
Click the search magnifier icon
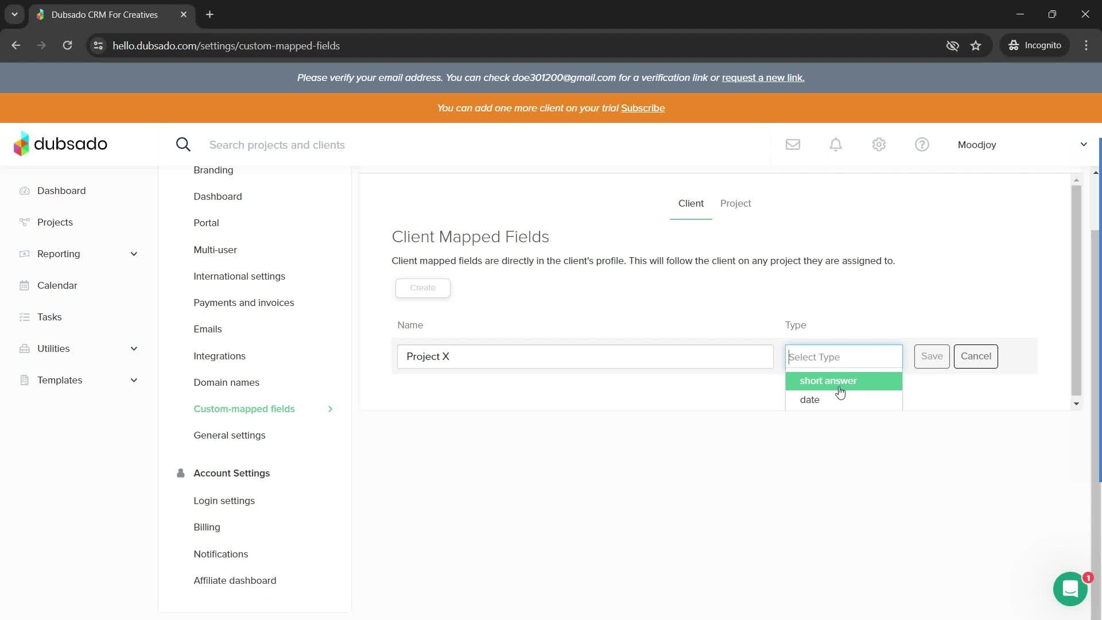pyautogui.click(x=183, y=145)
